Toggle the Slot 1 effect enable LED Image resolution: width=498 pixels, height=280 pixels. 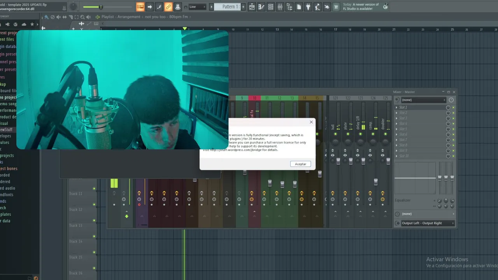pyautogui.click(x=453, y=107)
